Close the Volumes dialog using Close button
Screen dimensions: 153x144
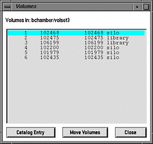pyautogui.click(x=131, y=132)
